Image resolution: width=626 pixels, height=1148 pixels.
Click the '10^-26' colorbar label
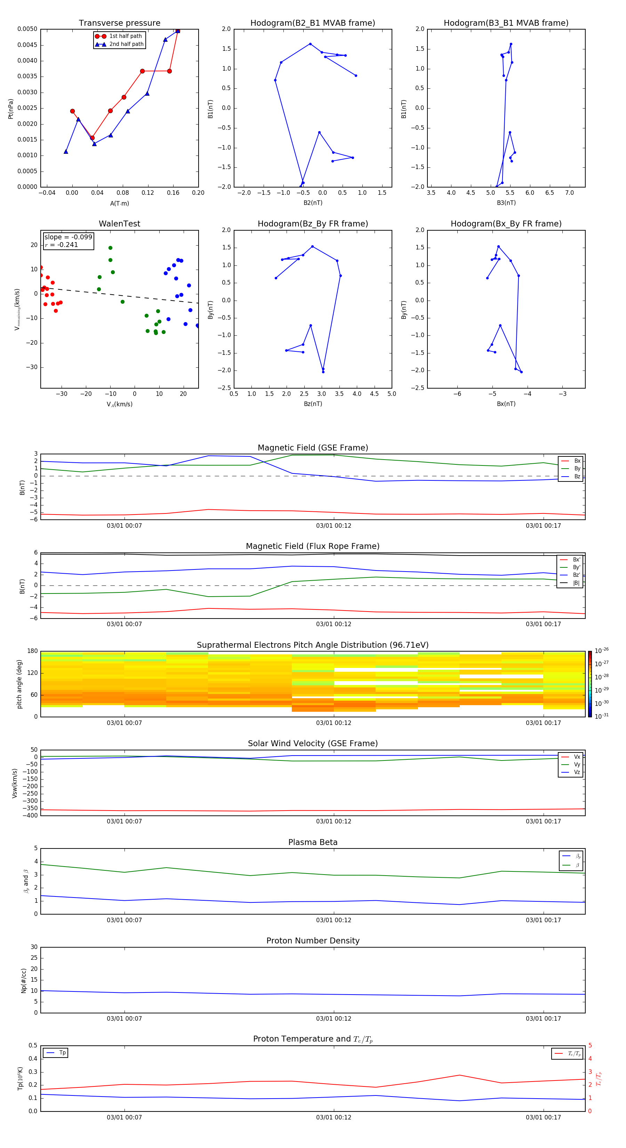[602, 651]
